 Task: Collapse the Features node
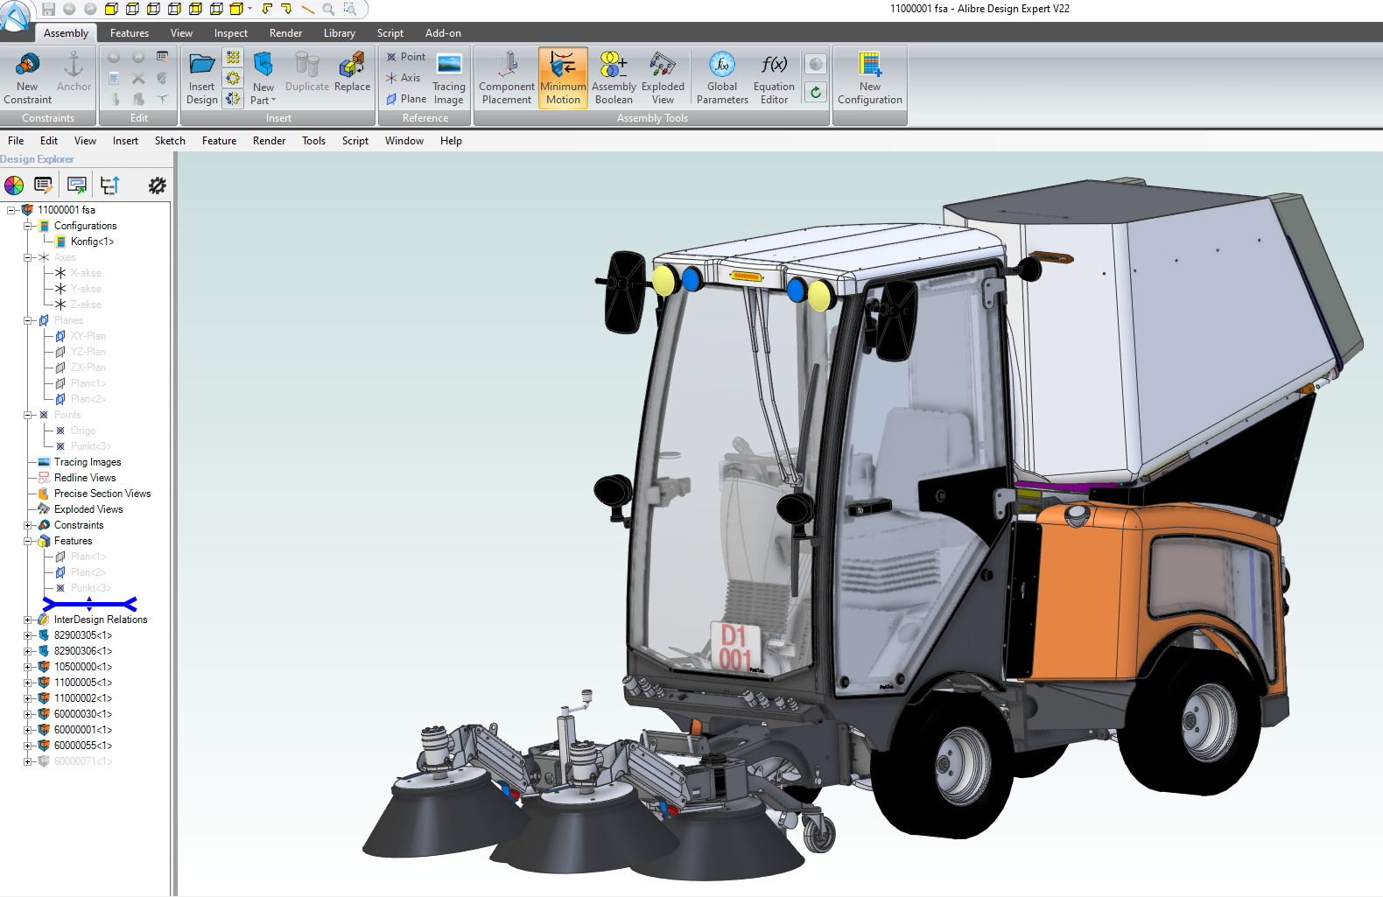pyautogui.click(x=28, y=541)
